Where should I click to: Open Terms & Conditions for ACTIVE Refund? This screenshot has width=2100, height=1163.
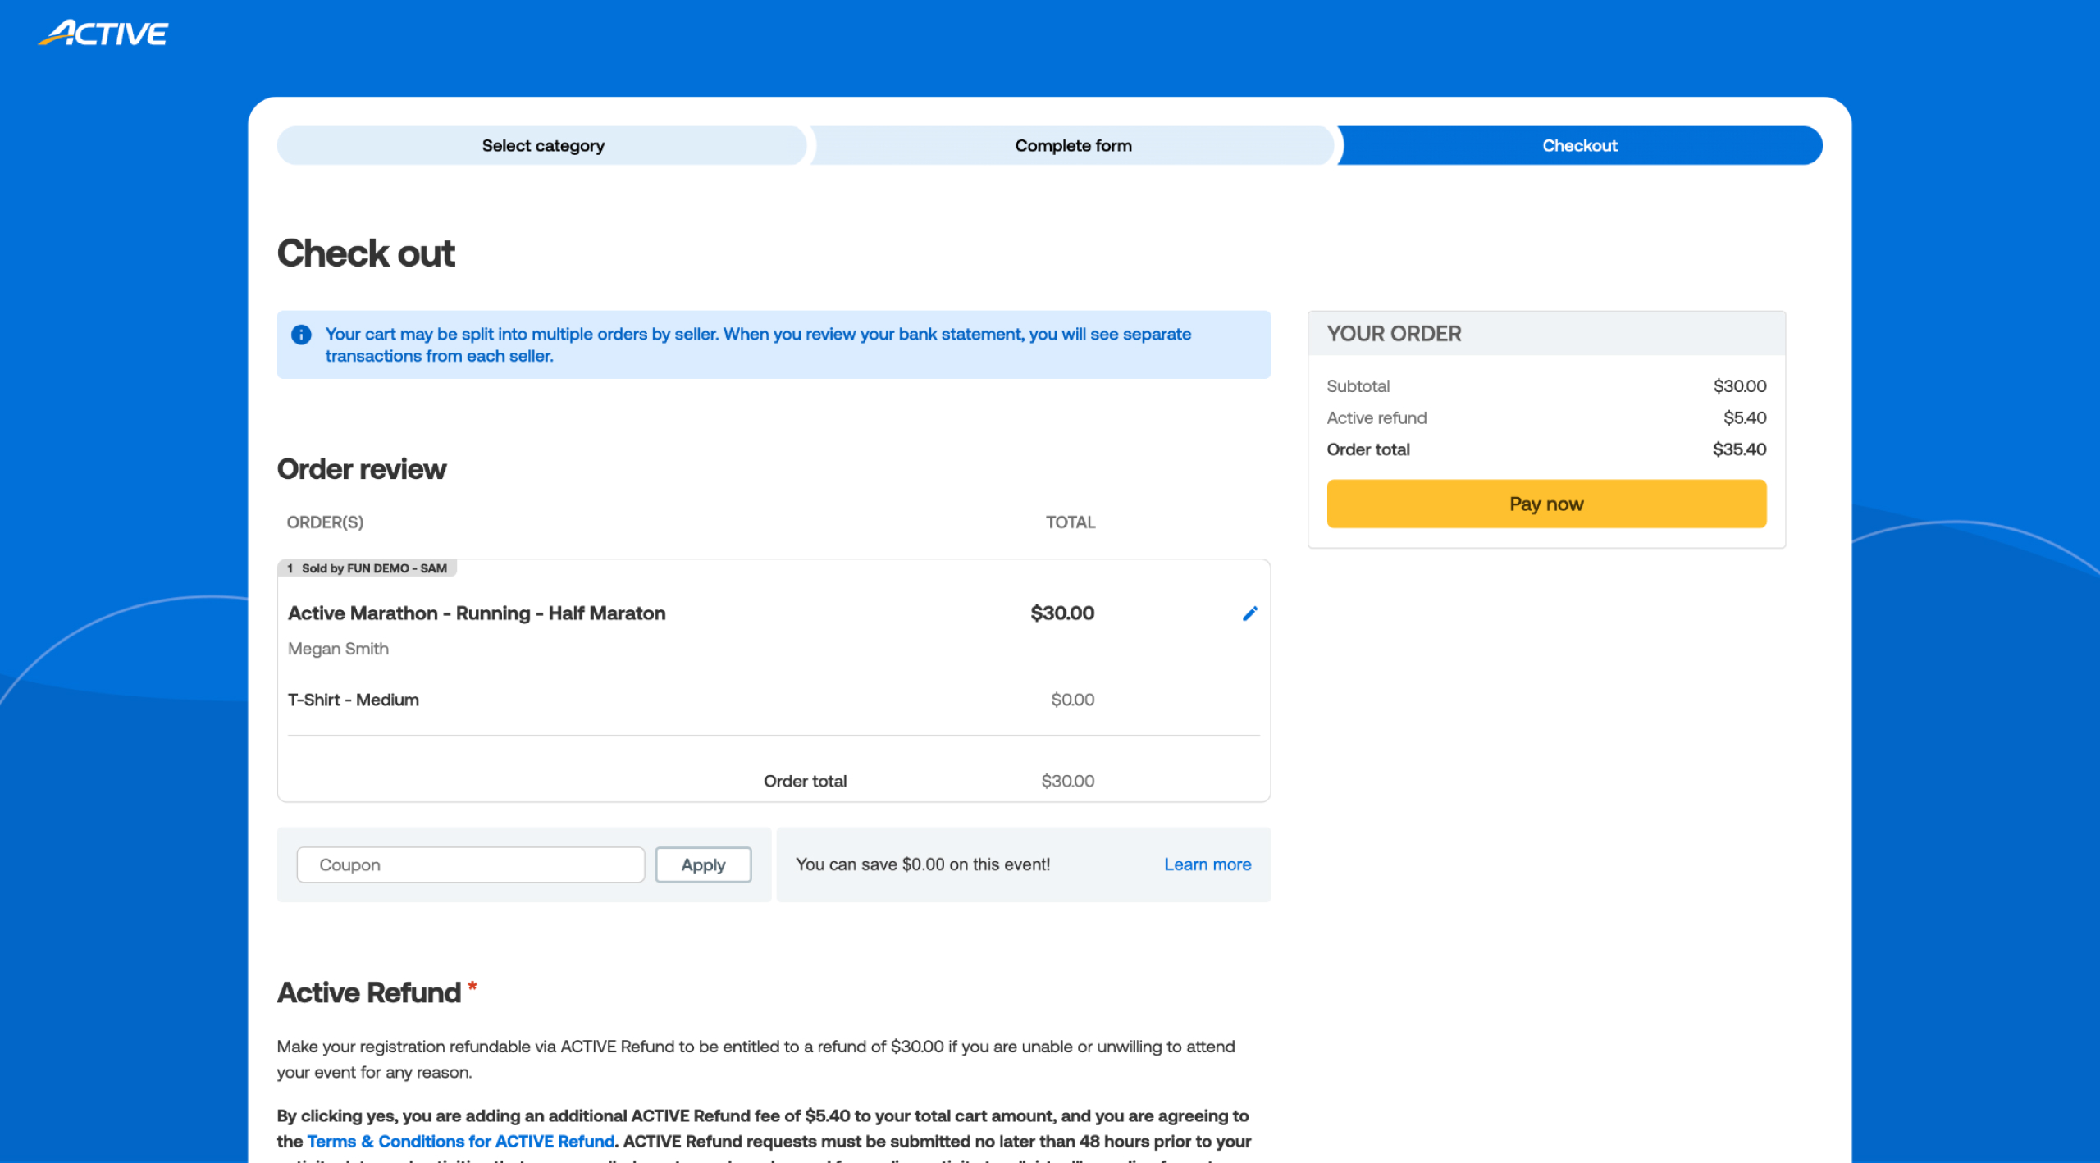click(460, 1141)
